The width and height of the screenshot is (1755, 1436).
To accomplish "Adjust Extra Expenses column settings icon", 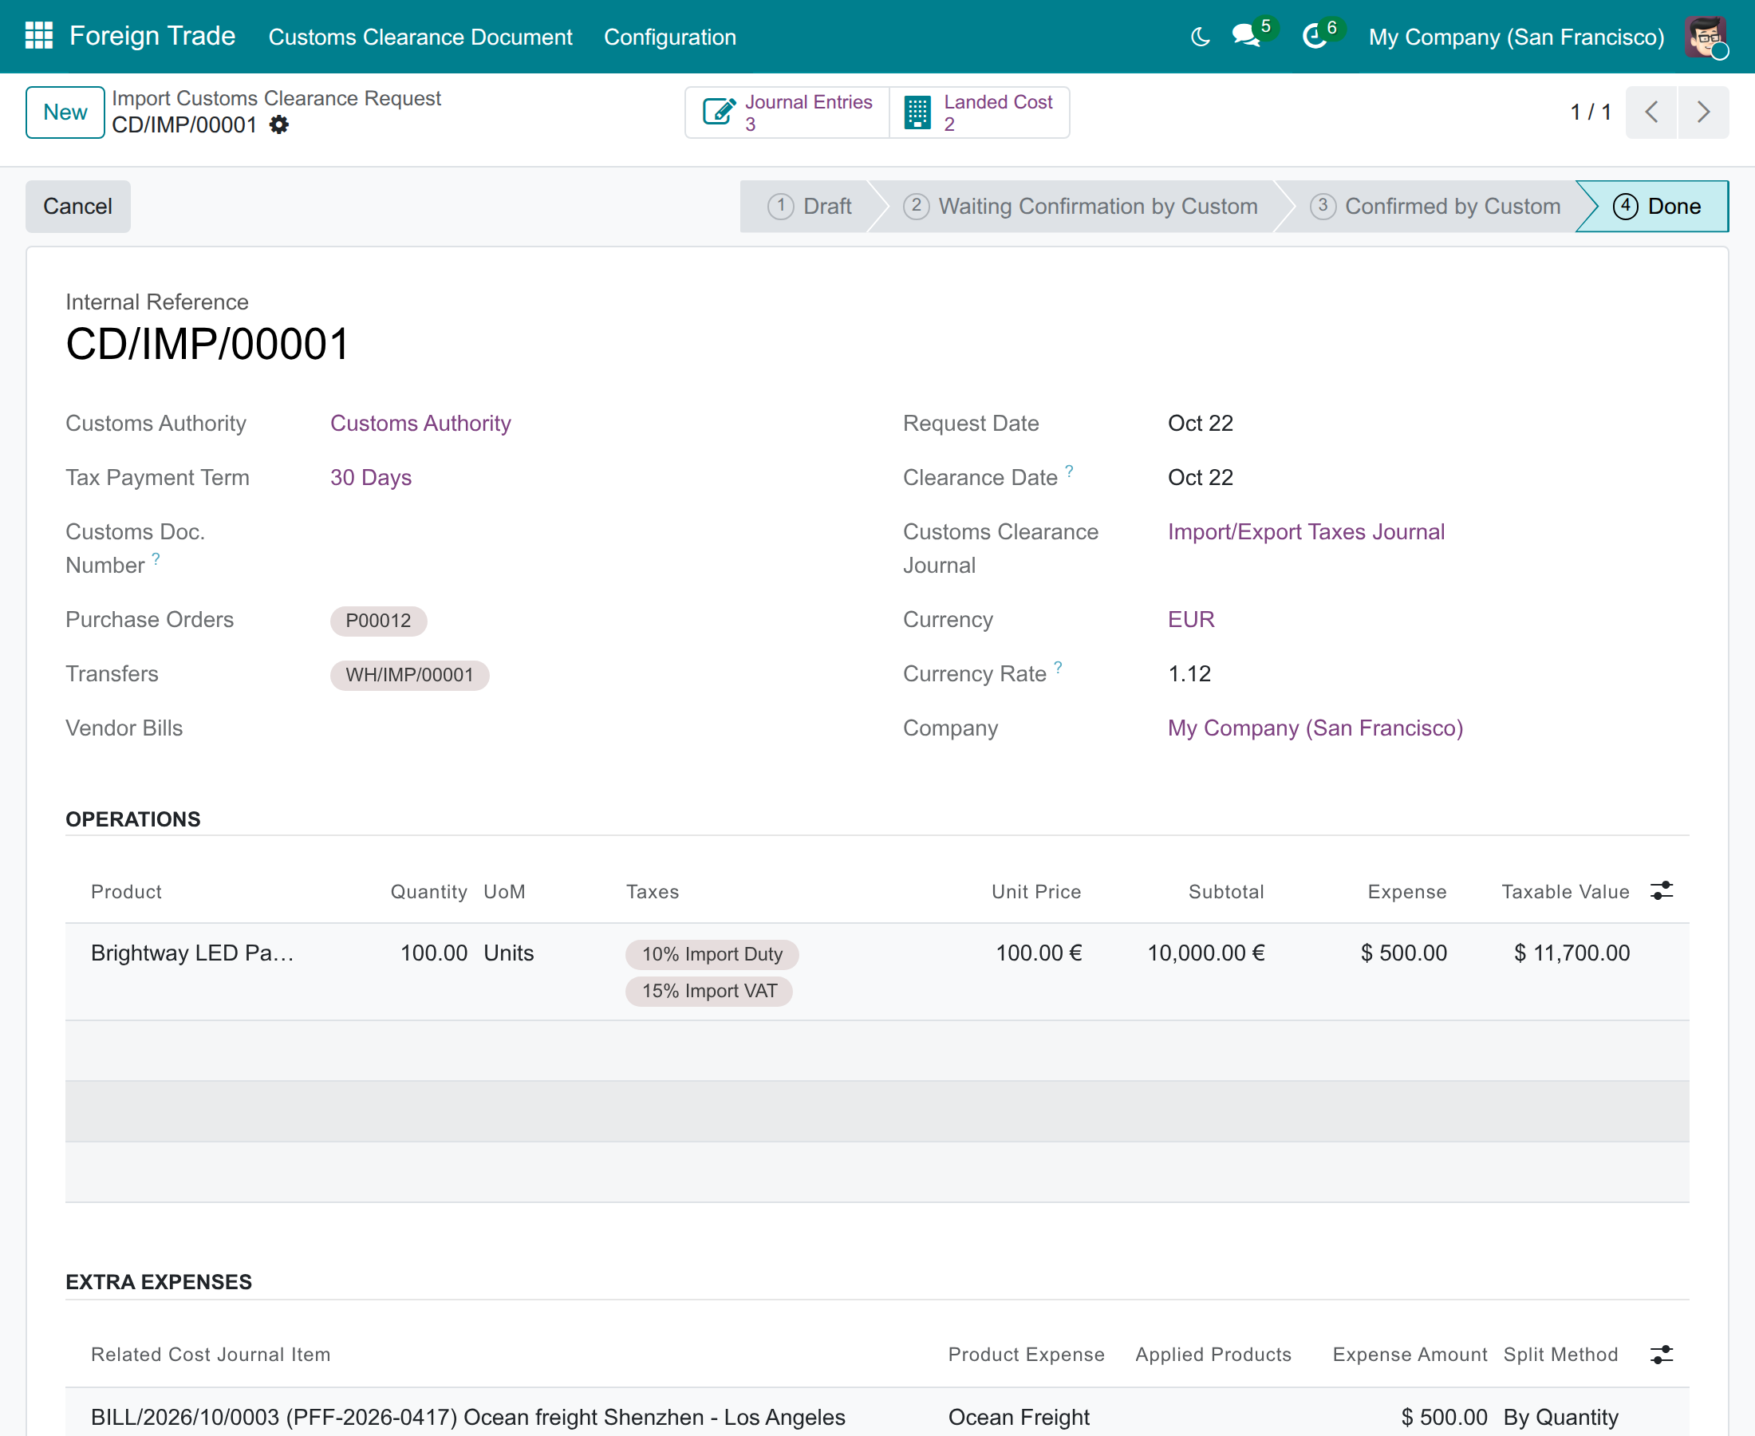I will 1662,1354.
